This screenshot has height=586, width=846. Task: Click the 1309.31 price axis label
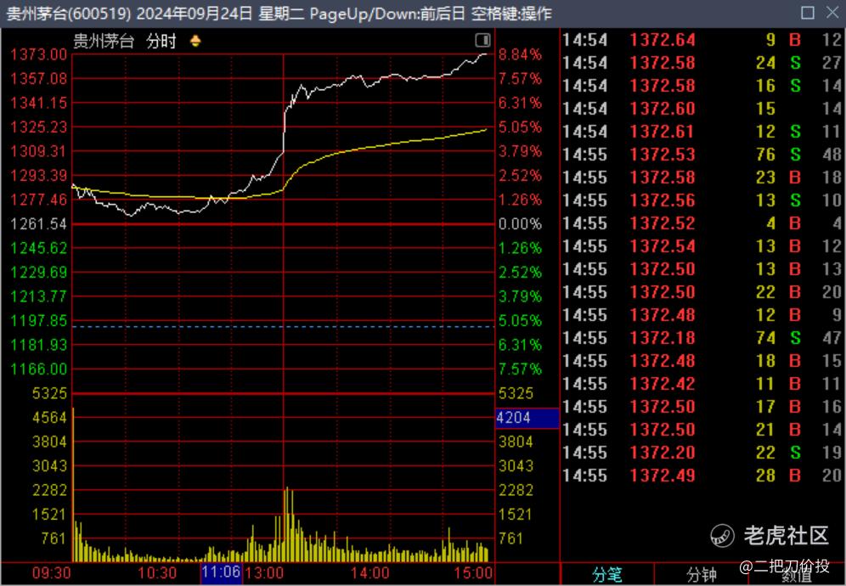click(x=39, y=151)
